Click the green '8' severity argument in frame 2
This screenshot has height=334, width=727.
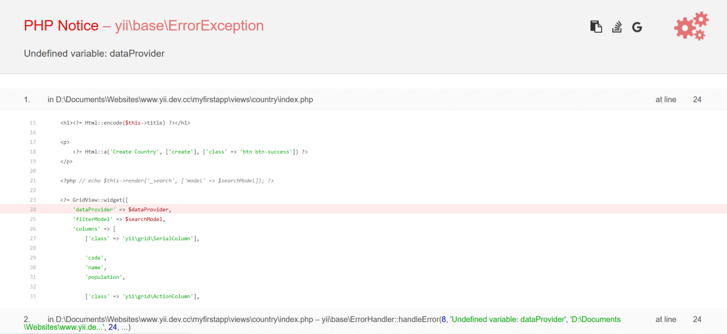(x=444, y=319)
